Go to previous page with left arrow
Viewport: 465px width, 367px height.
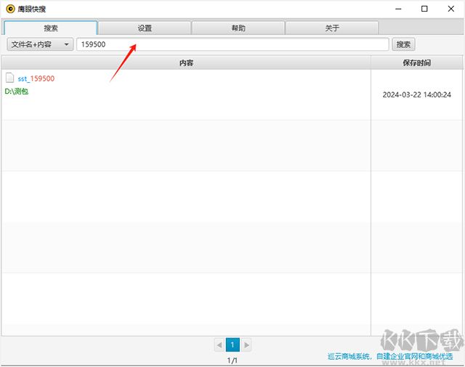(x=219, y=344)
